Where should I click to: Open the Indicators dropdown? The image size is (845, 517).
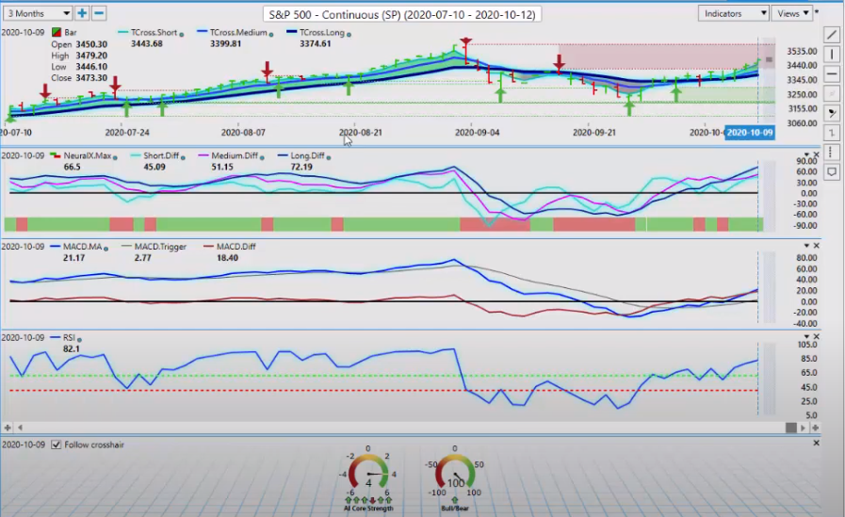[x=733, y=13]
